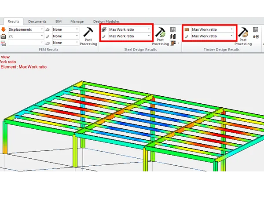The height and width of the screenshot is (211, 264).
Task: Click the shell icon beside the top None dropdown
Action: click(x=48, y=29)
